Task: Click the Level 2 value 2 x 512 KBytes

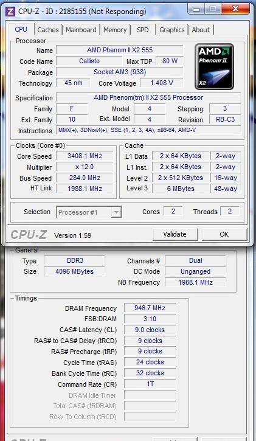Action: click(x=181, y=178)
